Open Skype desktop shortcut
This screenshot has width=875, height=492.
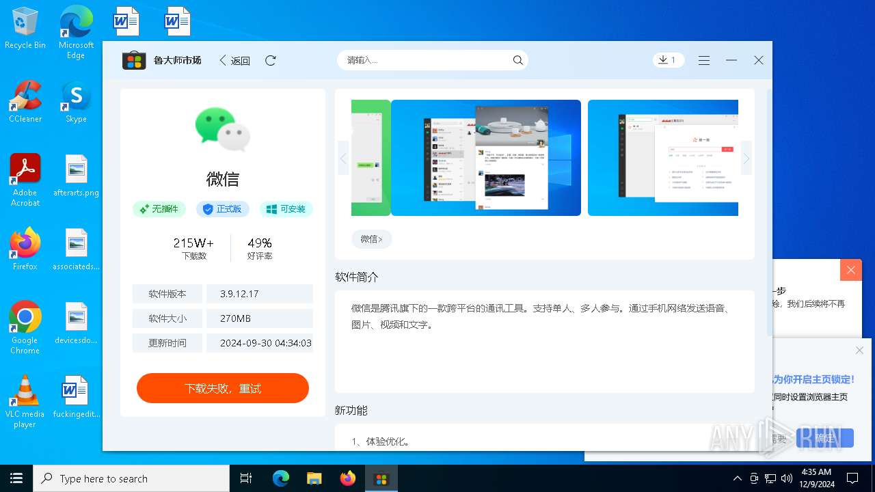pyautogui.click(x=76, y=102)
